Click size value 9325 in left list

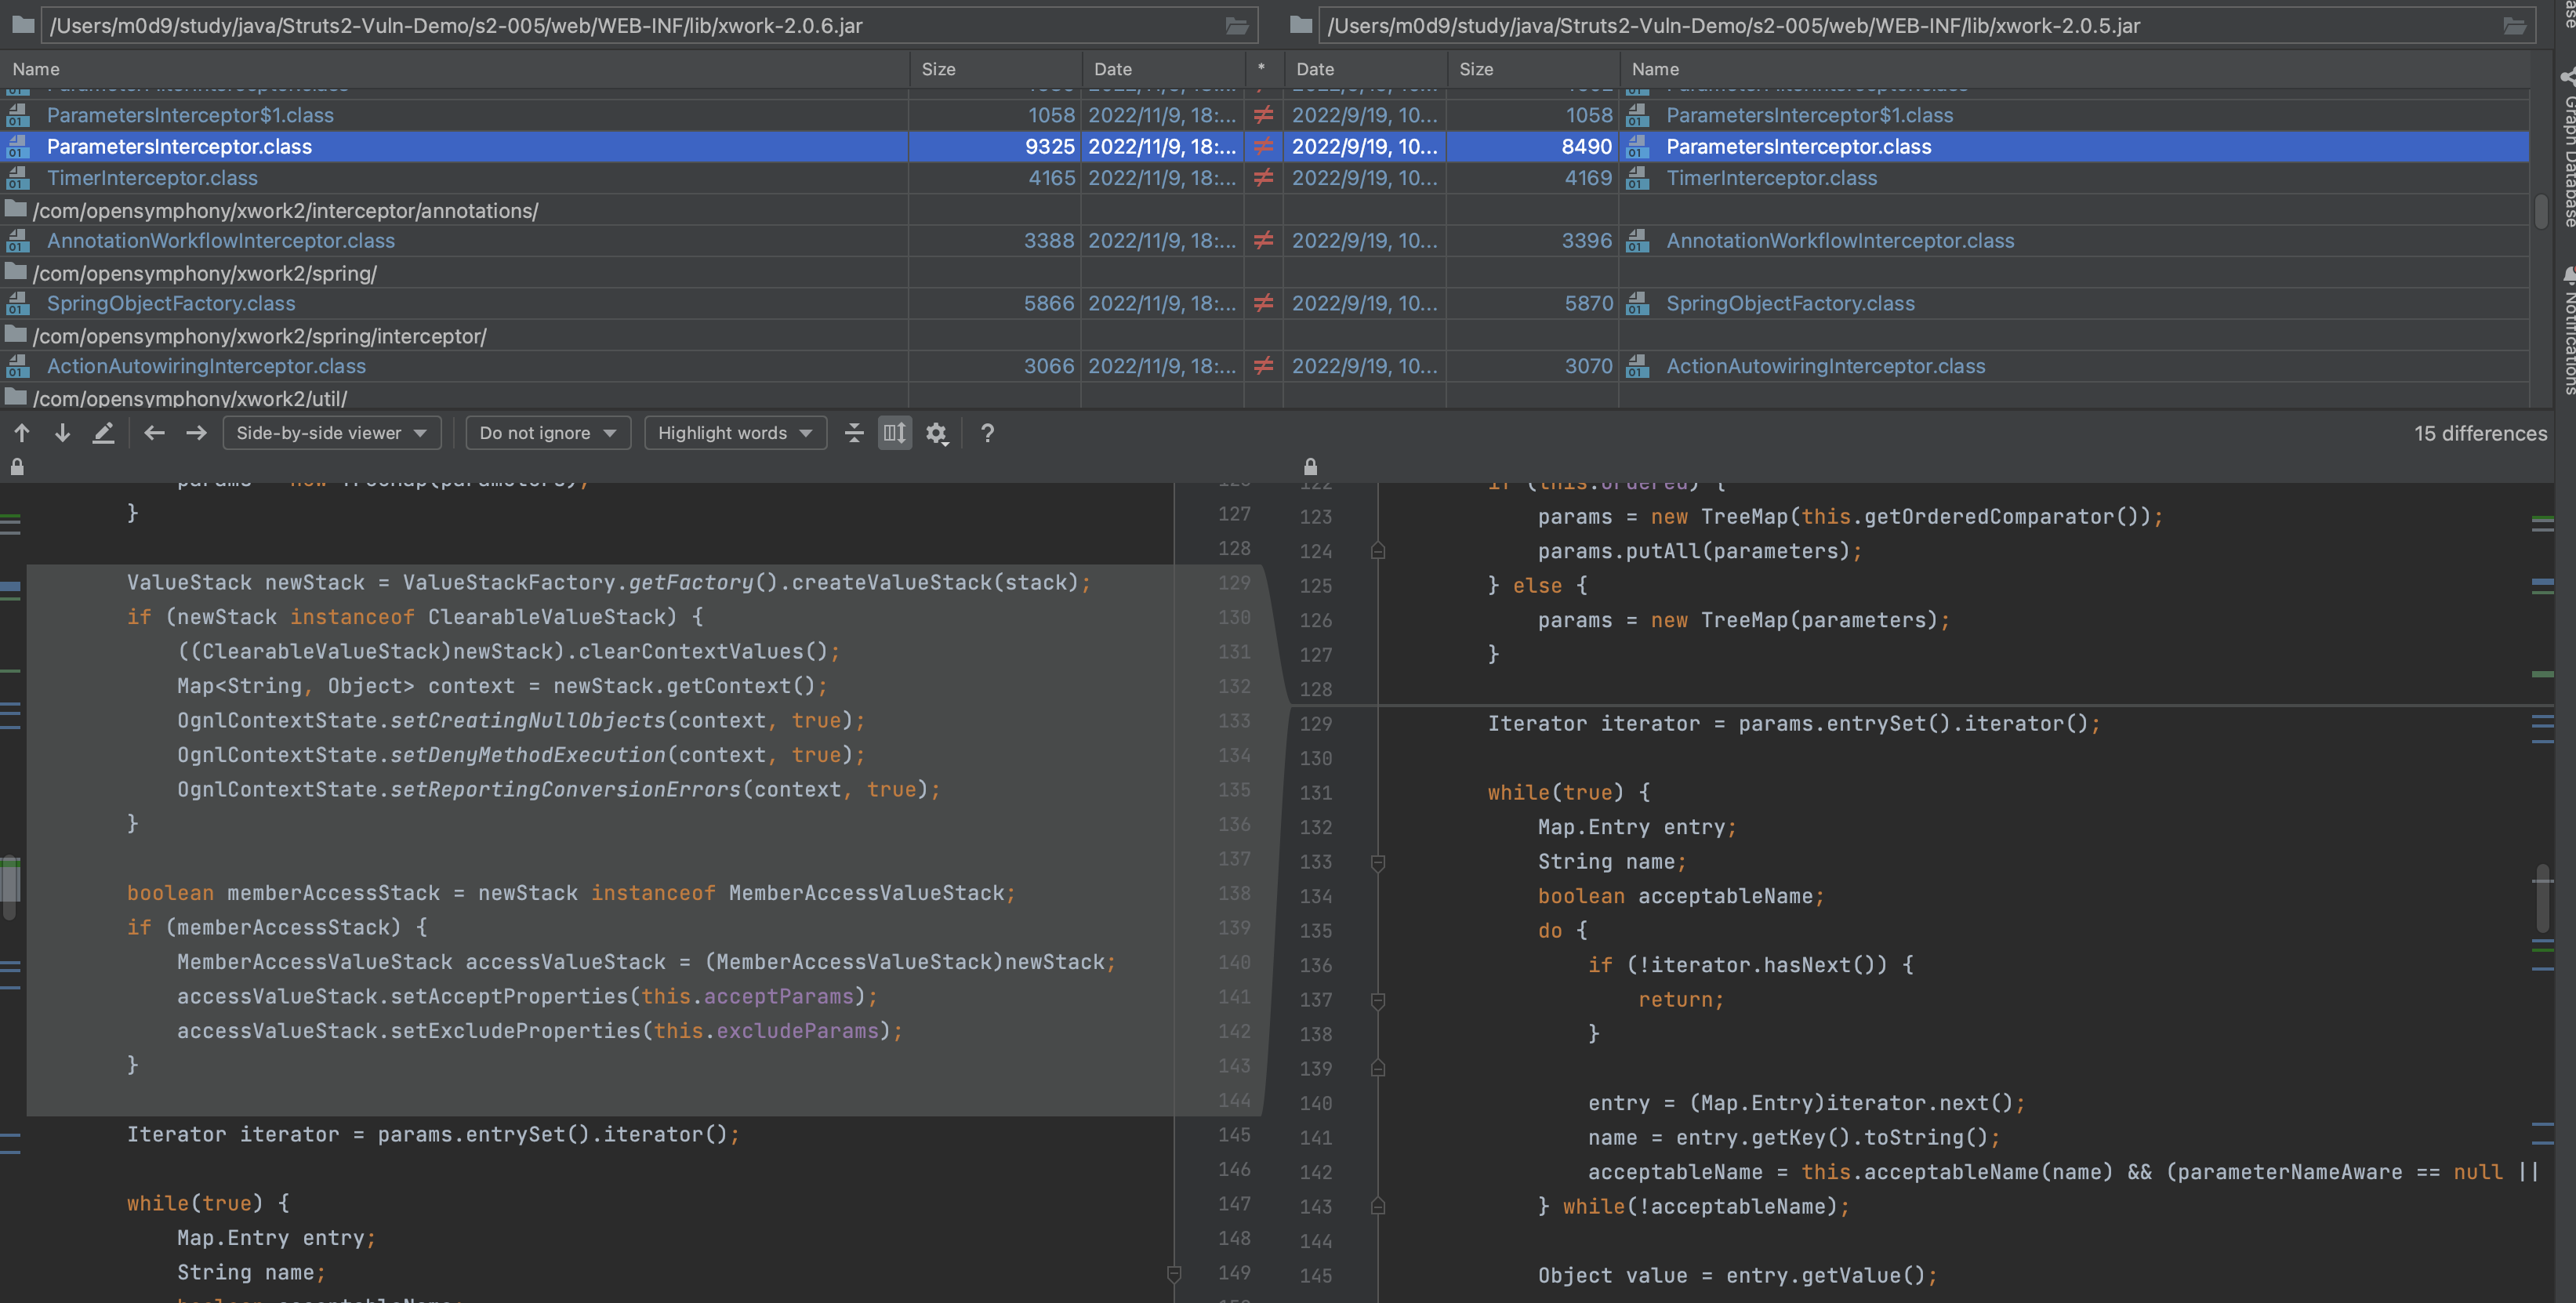tap(1049, 146)
